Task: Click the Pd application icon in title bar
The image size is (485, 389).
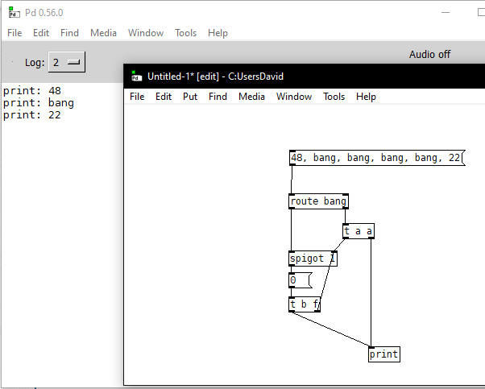Action: click(x=14, y=12)
